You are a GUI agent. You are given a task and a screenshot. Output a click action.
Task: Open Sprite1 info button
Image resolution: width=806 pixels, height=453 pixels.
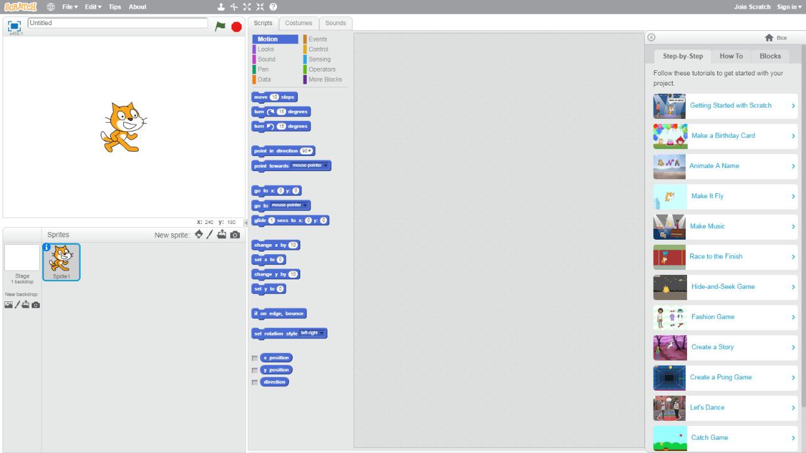[47, 247]
